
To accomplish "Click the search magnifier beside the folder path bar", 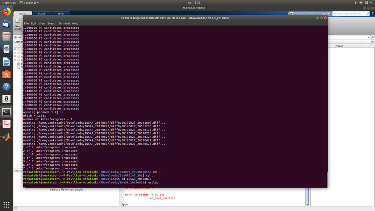I will [372, 37].
